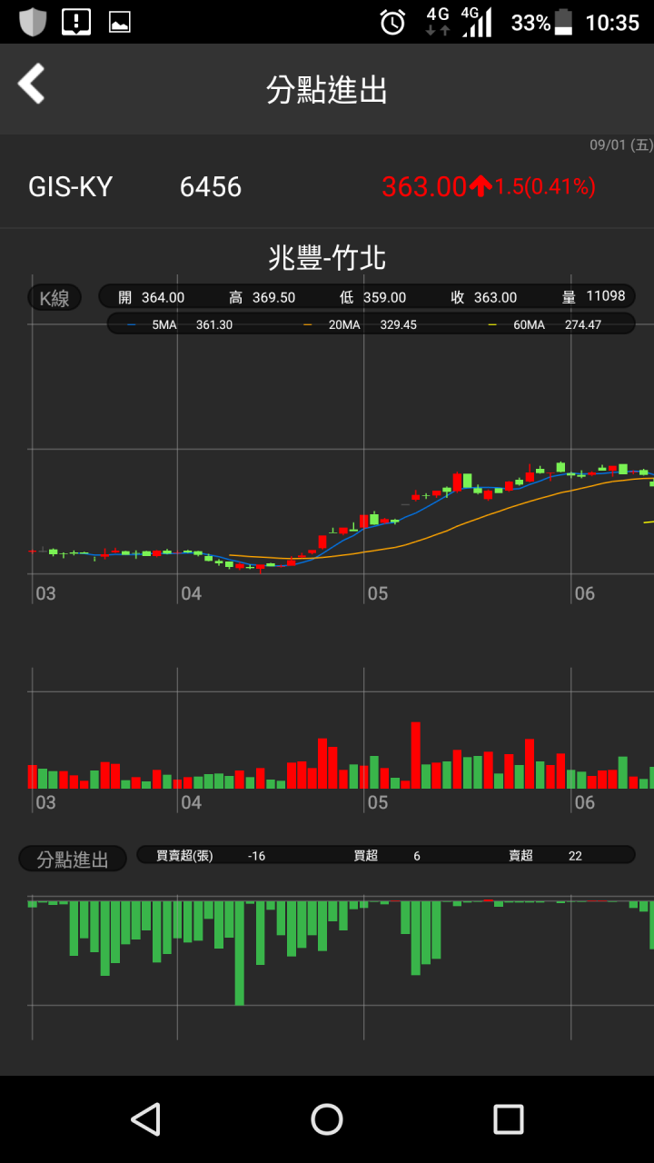Tap stock code 6456
Viewport: 654px width, 1163px height.
pyautogui.click(x=211, y=186)
